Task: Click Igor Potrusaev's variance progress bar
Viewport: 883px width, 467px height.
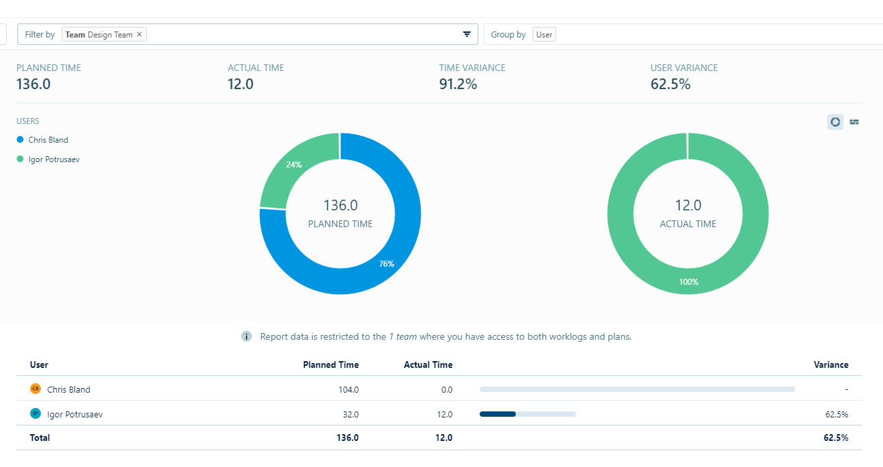Action: click(528, 414)
